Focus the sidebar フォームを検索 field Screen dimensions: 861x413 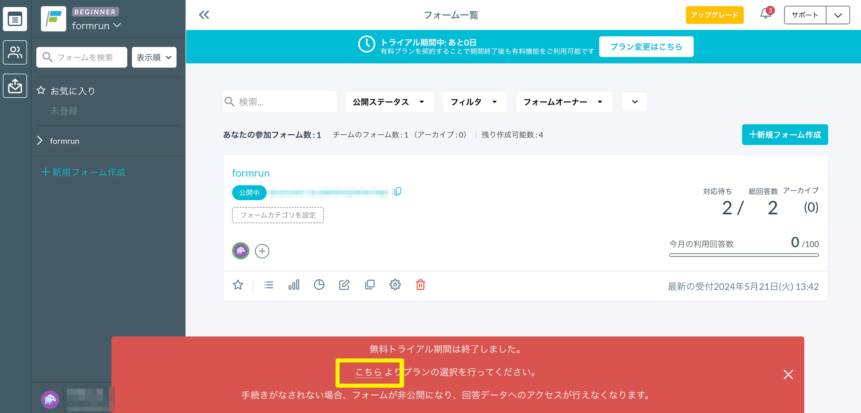82,57
